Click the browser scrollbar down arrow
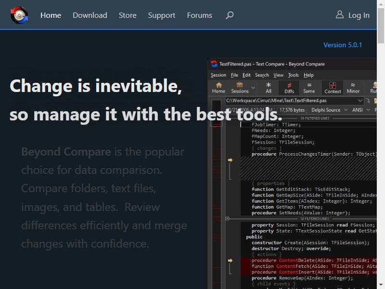The height and width of the screenshot is (289, 385). coord(381,285)
